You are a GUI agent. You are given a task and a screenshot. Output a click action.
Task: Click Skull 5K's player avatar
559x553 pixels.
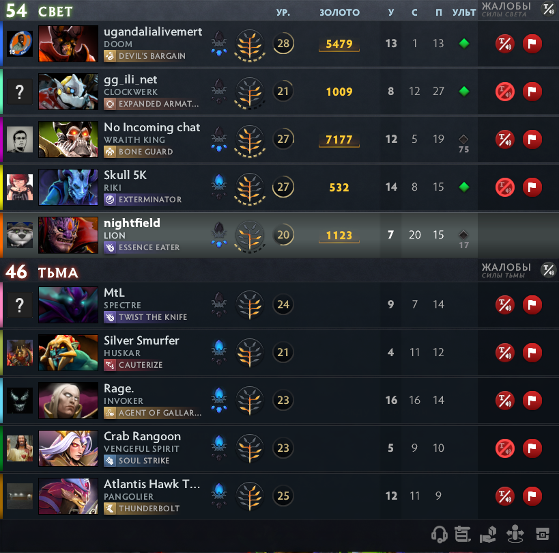point(20,187)
